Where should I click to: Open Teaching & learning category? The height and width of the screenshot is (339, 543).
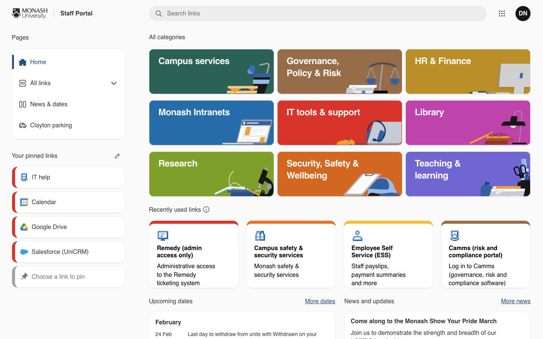pos(468,174)
